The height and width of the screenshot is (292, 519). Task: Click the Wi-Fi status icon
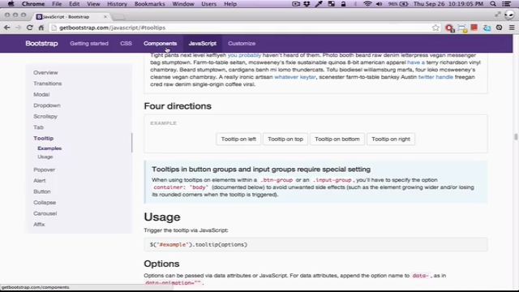click(367, 4)
